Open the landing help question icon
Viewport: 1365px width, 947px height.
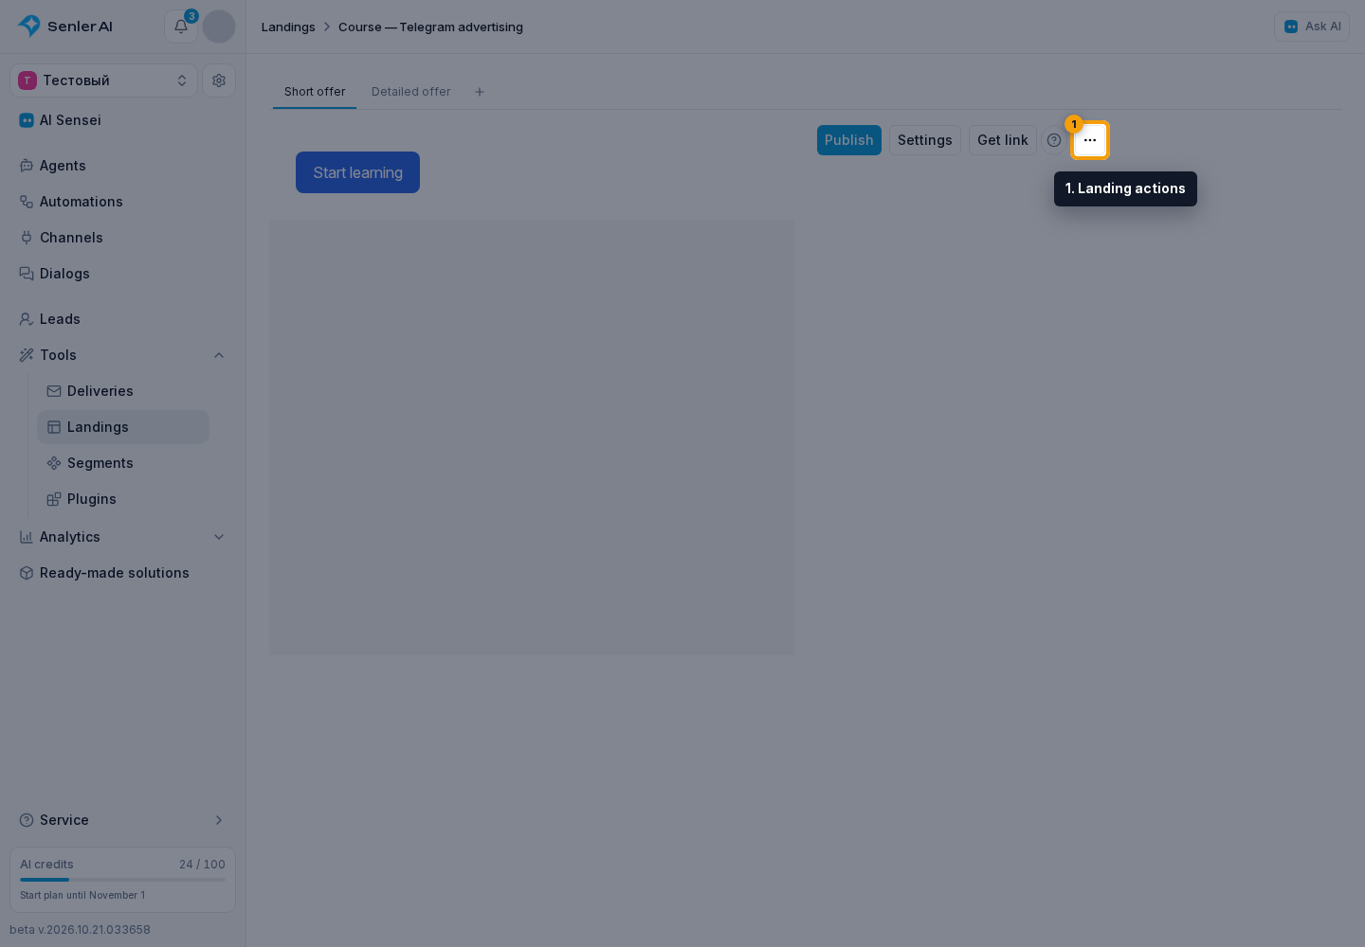[1054, 140]
